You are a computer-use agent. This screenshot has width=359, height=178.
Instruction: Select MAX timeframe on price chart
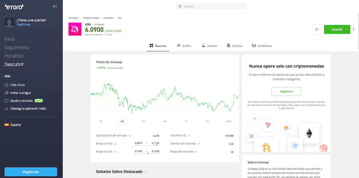(229, 121)
